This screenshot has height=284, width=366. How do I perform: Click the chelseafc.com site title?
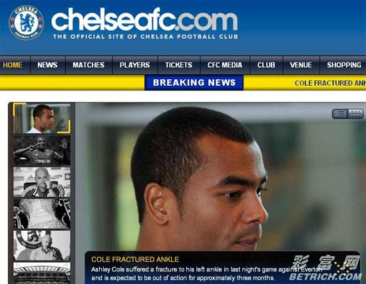pyautogui.click(x=144, y=19)
